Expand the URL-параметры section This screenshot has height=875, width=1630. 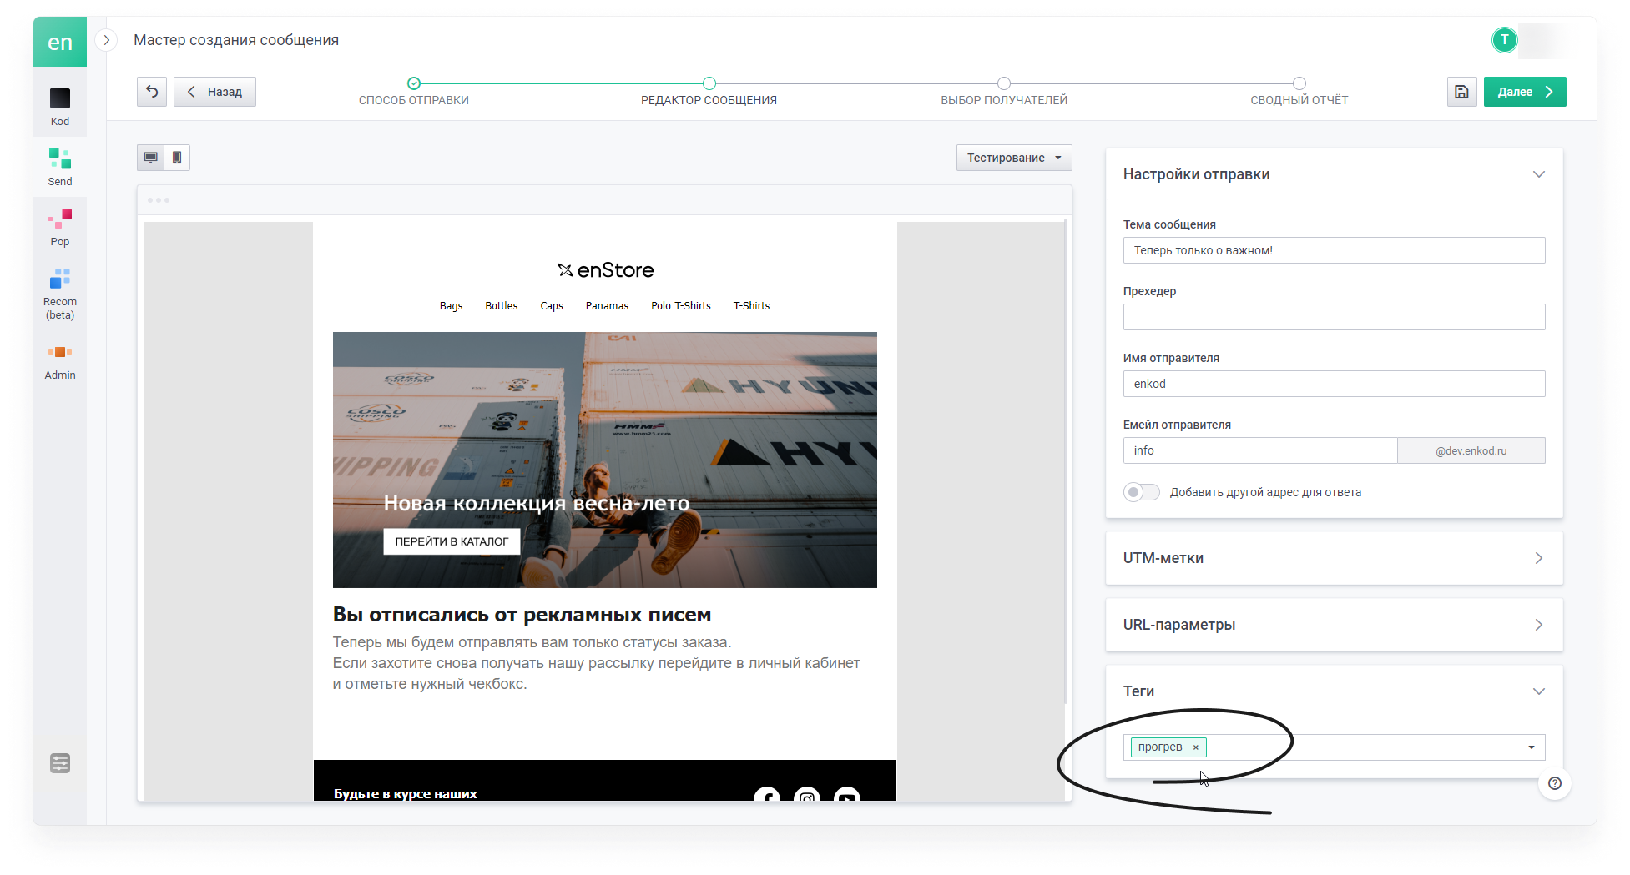tap(1334, 625)
